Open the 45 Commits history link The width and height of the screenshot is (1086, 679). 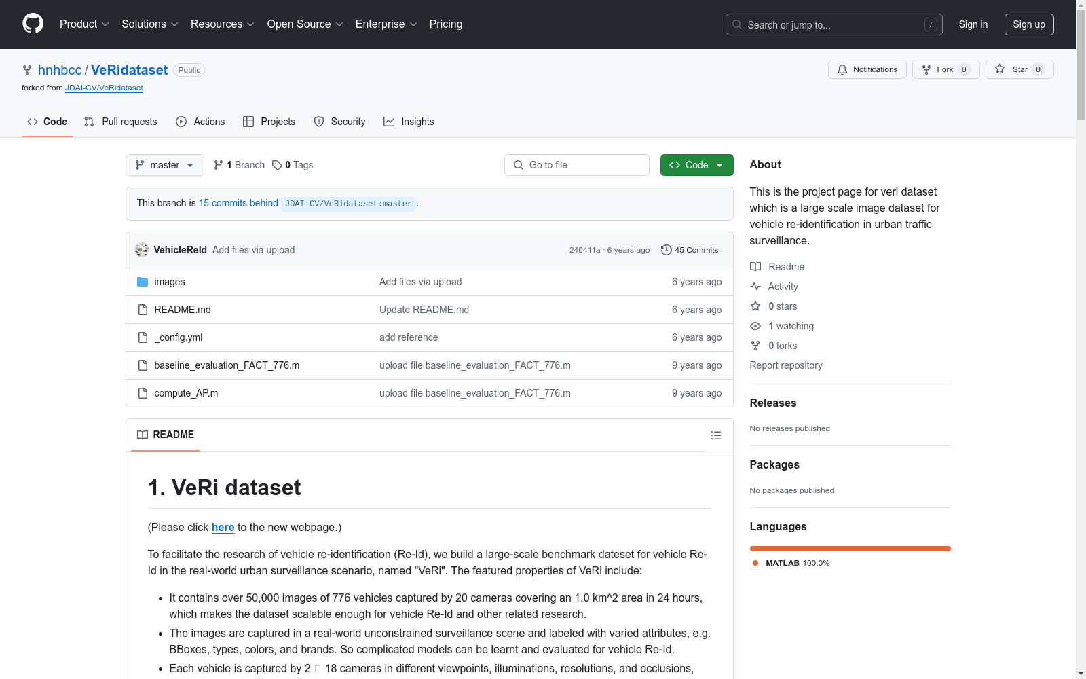(690, 250)
